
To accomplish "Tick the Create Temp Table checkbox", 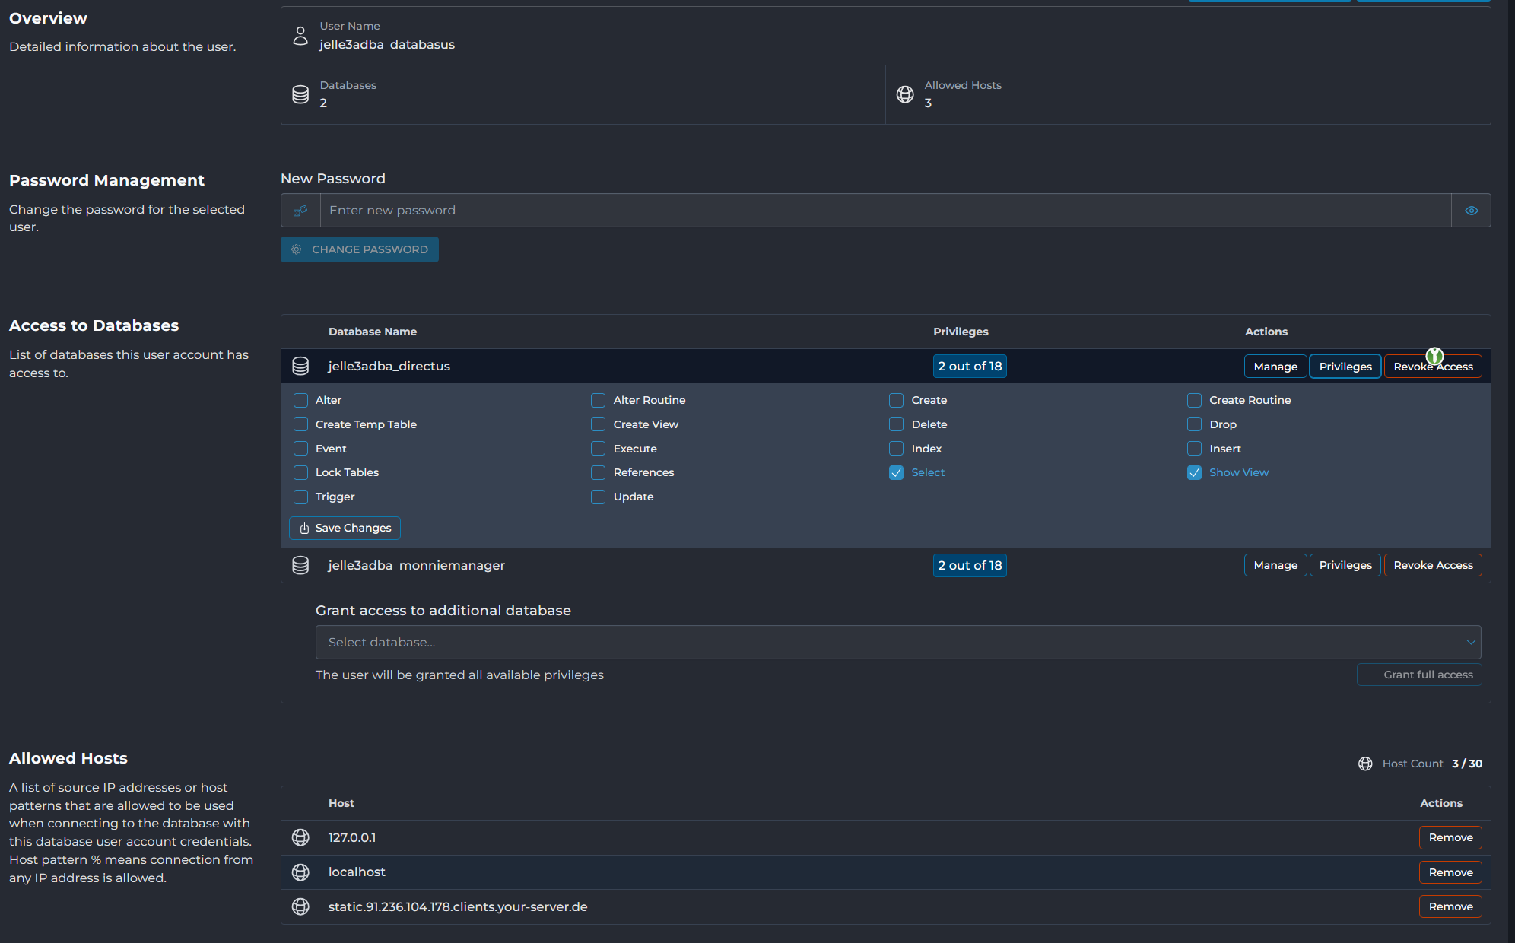I will coord(301,424).
